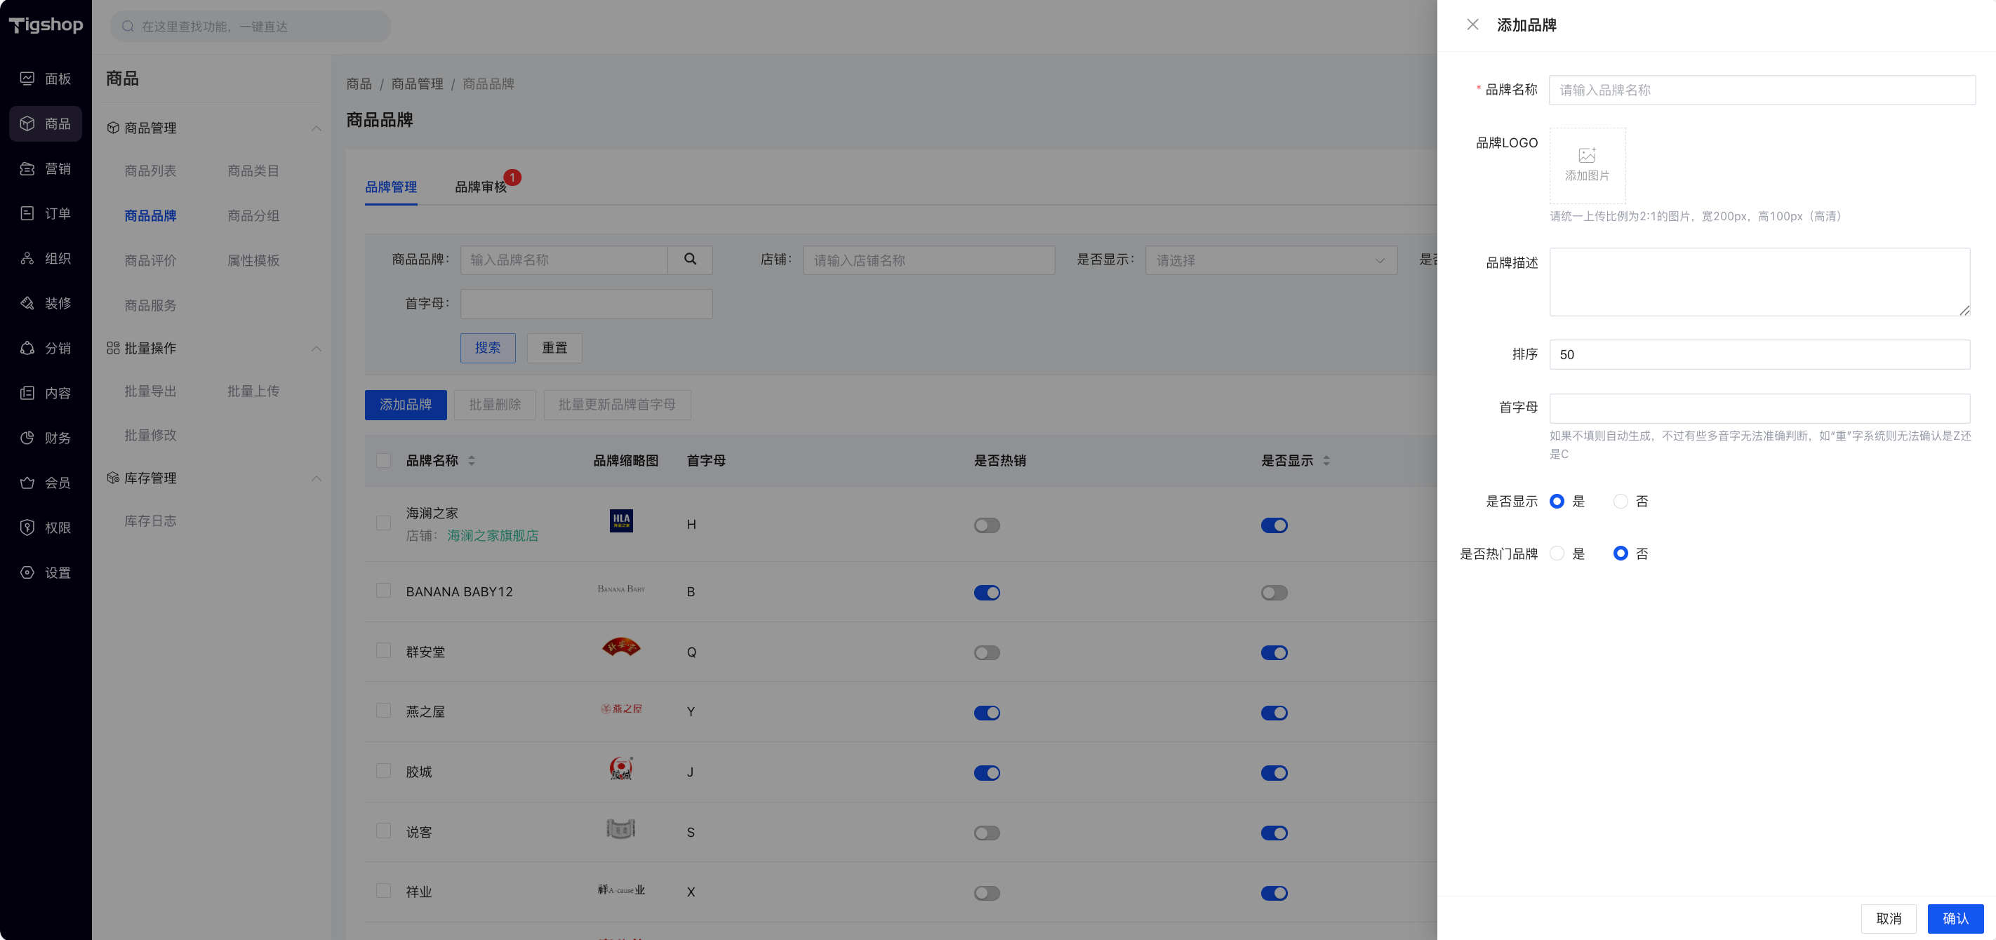Open the 组织 sidebar item
Image resolution: width=1996 pixels, height=940 pixels.
pyautogui.click(x=45, y=258)
